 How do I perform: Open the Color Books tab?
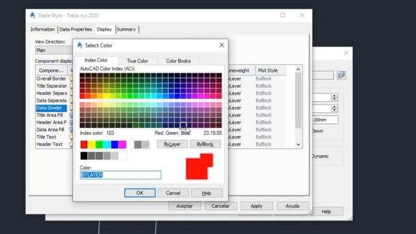(178, 60)
